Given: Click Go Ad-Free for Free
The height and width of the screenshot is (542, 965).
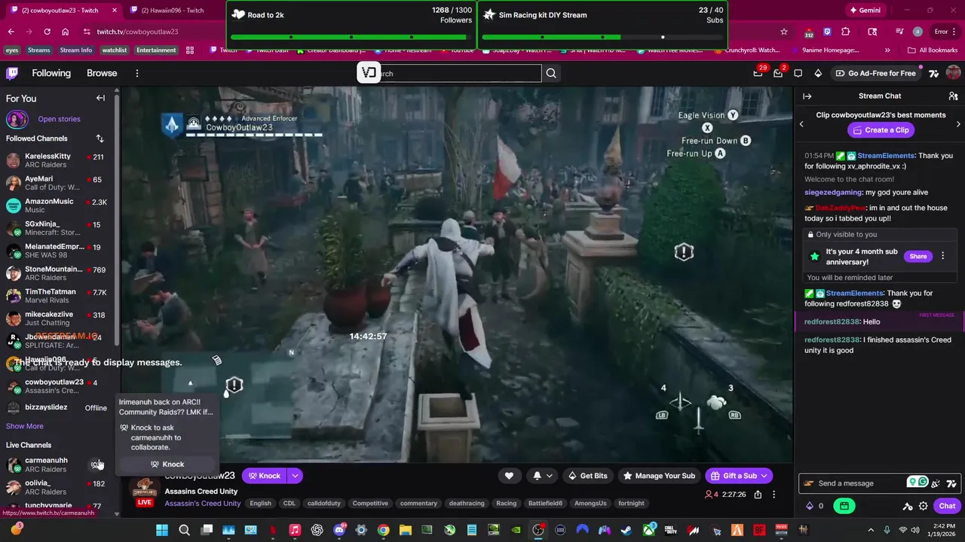Looking at the screenshot, I should click(x=875, y=73).
